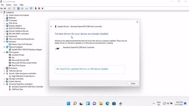Click the Update device driver toolbar icon
The height and width of the screenshot is (106, 189).
(27, 9)
